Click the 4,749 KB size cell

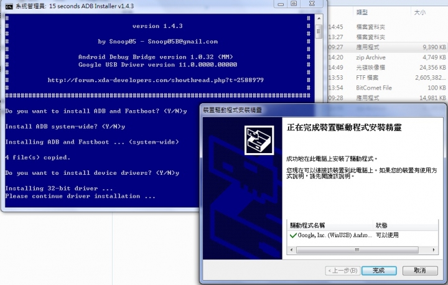[x=434, y=57]
